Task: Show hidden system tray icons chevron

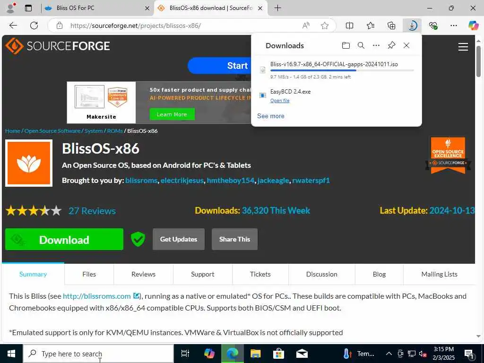Action: [389, 354]
